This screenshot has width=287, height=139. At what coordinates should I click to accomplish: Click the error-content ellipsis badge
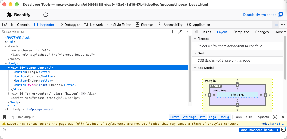coord(83,93)
